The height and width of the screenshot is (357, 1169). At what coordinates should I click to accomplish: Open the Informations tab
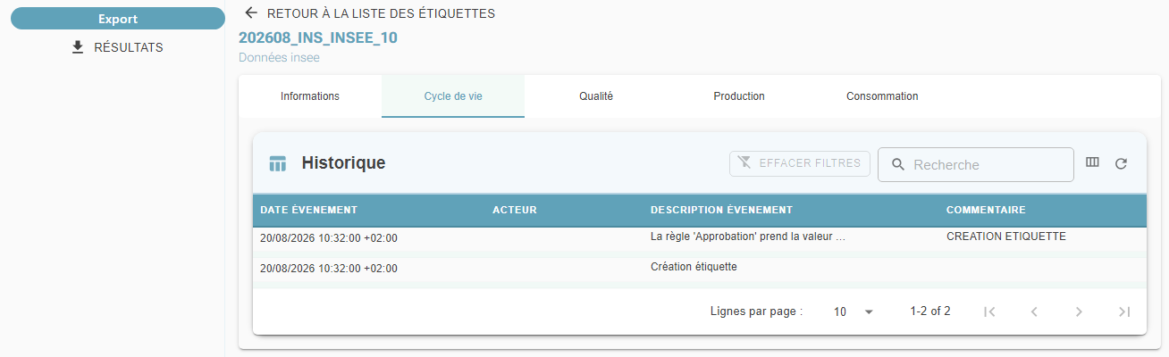(310, 96)
